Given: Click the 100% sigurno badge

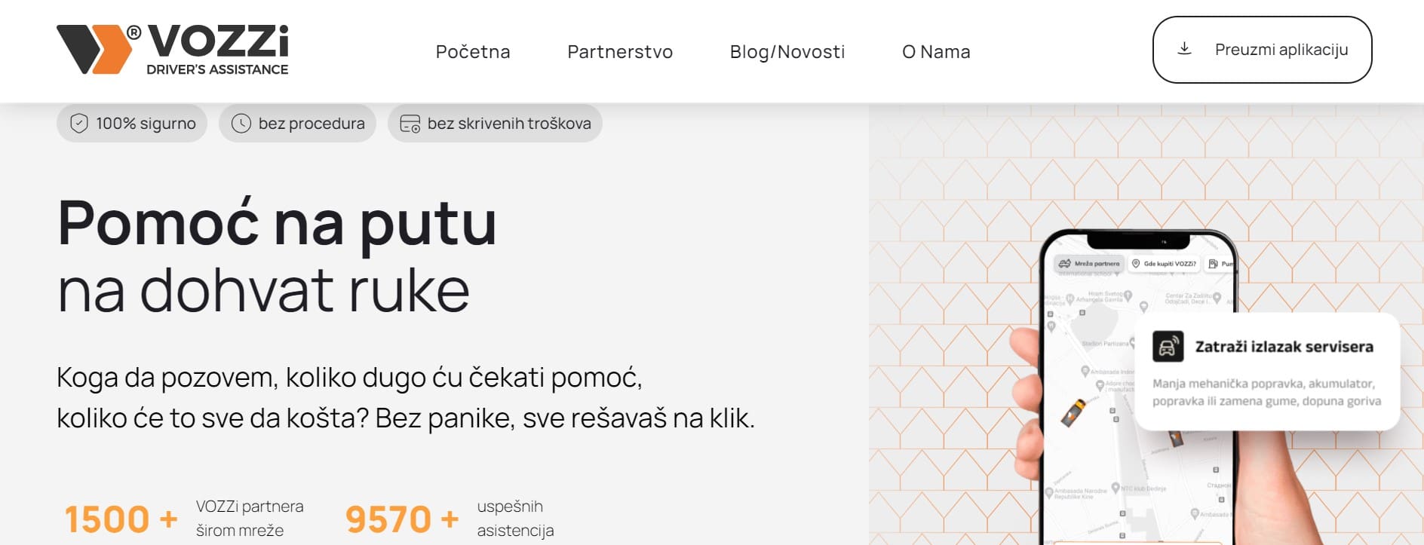Looking at the screenshot, I should pyautogui.click(x=132, y=124).
